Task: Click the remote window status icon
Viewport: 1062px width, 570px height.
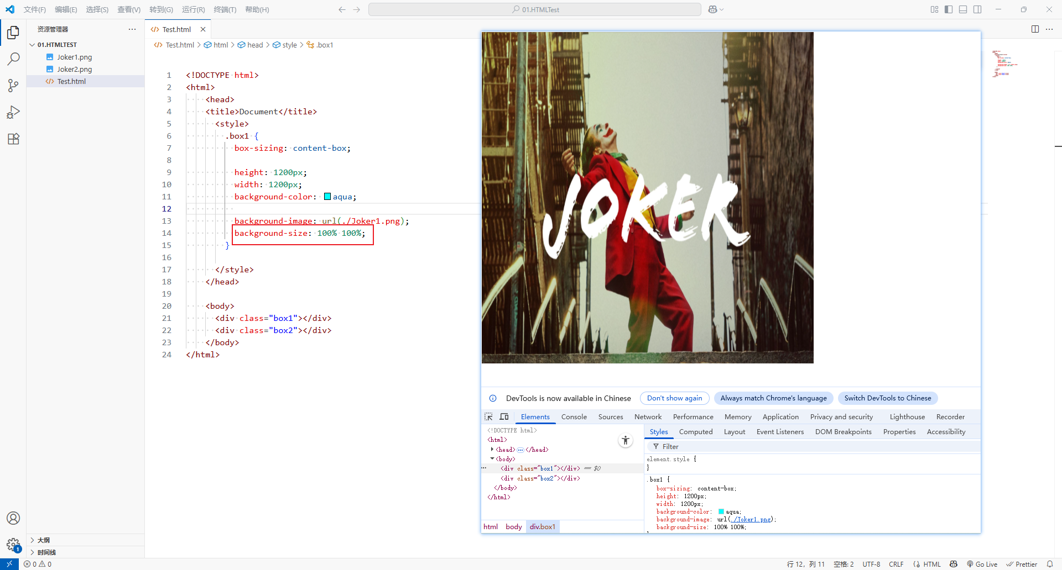Action: coord(9,564)
